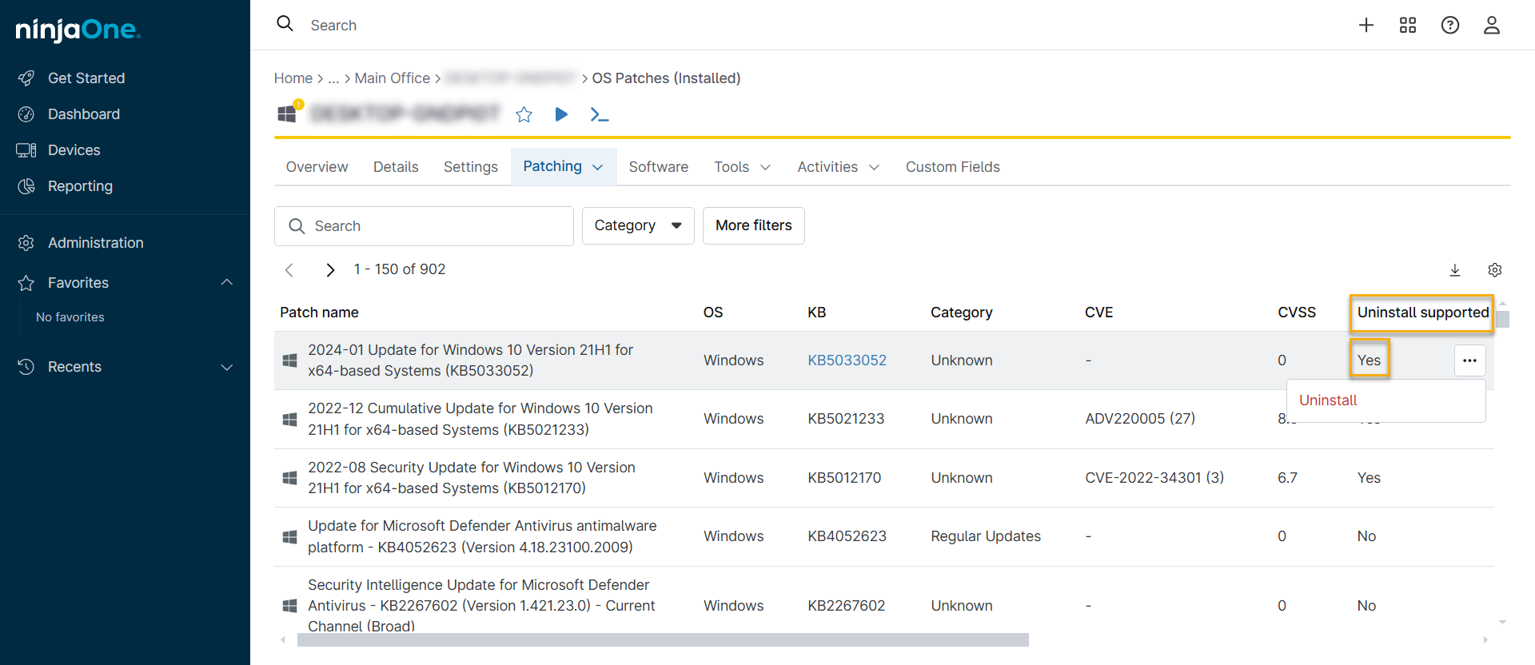This screenshot has width=1535, height=665.
Task: Expand the Category filter dropdown
Action: (x=637, y=226)
